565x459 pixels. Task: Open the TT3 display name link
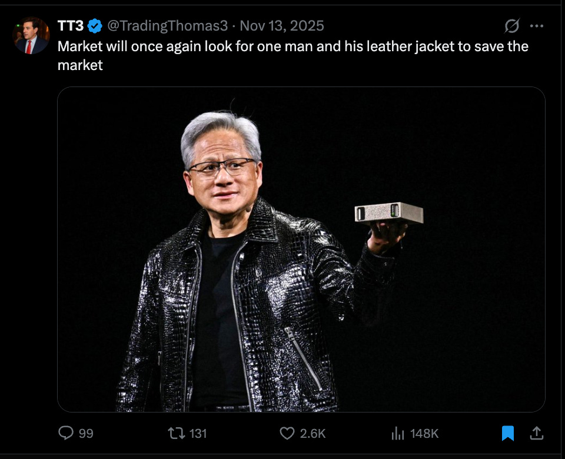point(71,26)
